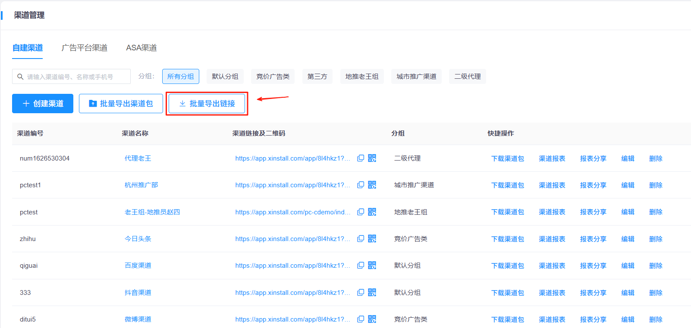This screenshot has height=328, width=691.
Task: Show QR code for 代理老王 row
Action: (x=372, y=158)
